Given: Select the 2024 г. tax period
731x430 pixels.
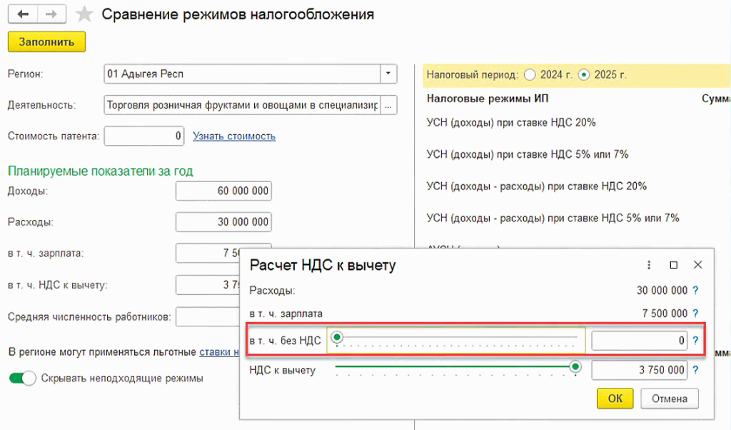Looking at the screenshot, I should point(529,74).
